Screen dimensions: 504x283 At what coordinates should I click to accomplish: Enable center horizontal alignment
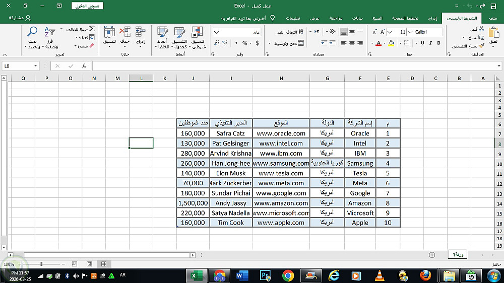tap(352, 43)
